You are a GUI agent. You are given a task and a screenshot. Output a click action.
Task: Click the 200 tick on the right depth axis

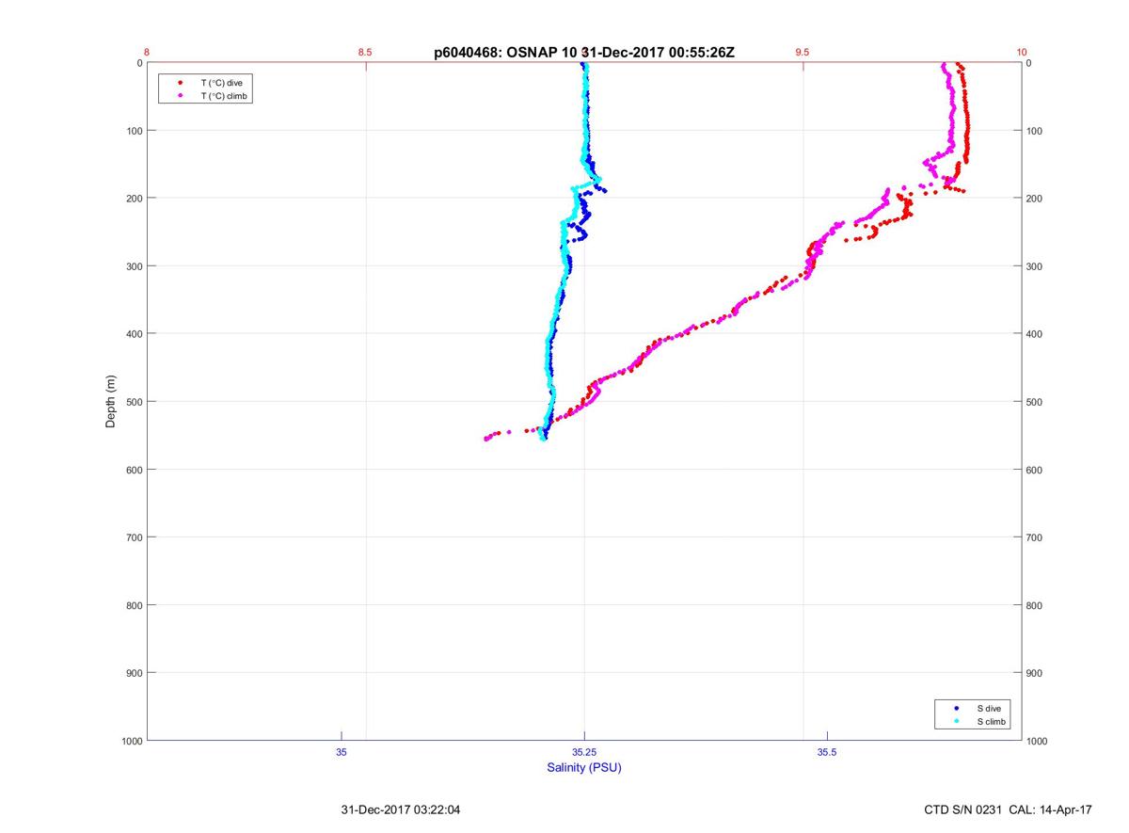coord(1035,199)
